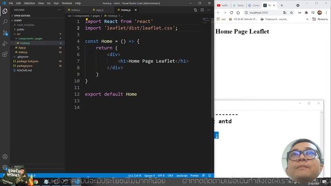
Task: Switch to the index.js editor tab
Action: [x=76, y=10]
